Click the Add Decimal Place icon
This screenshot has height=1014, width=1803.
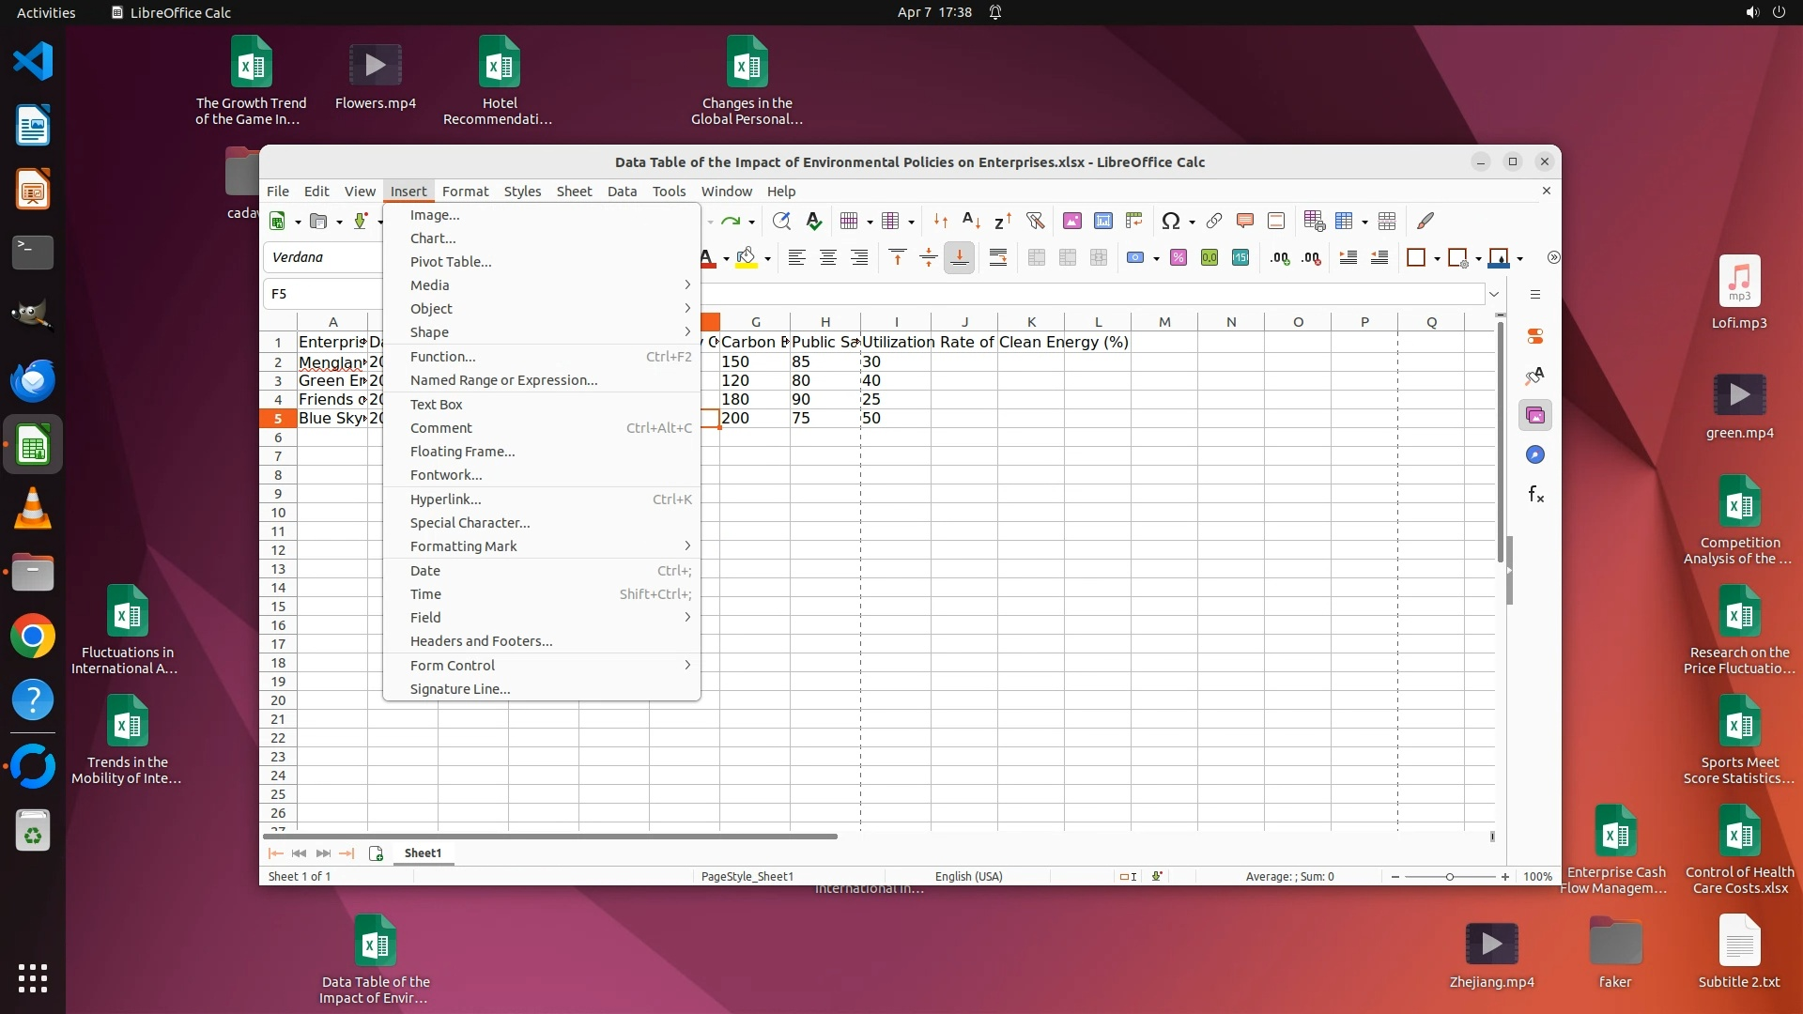click(x=1280, y=258)
